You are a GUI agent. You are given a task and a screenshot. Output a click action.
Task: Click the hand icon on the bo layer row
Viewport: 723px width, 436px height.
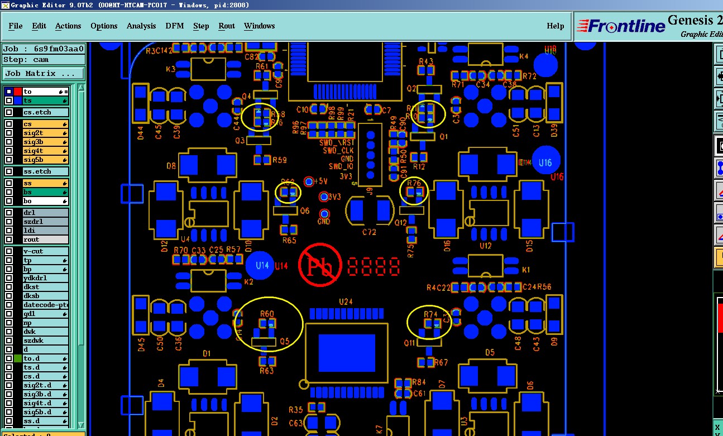[x=65, y=201]
